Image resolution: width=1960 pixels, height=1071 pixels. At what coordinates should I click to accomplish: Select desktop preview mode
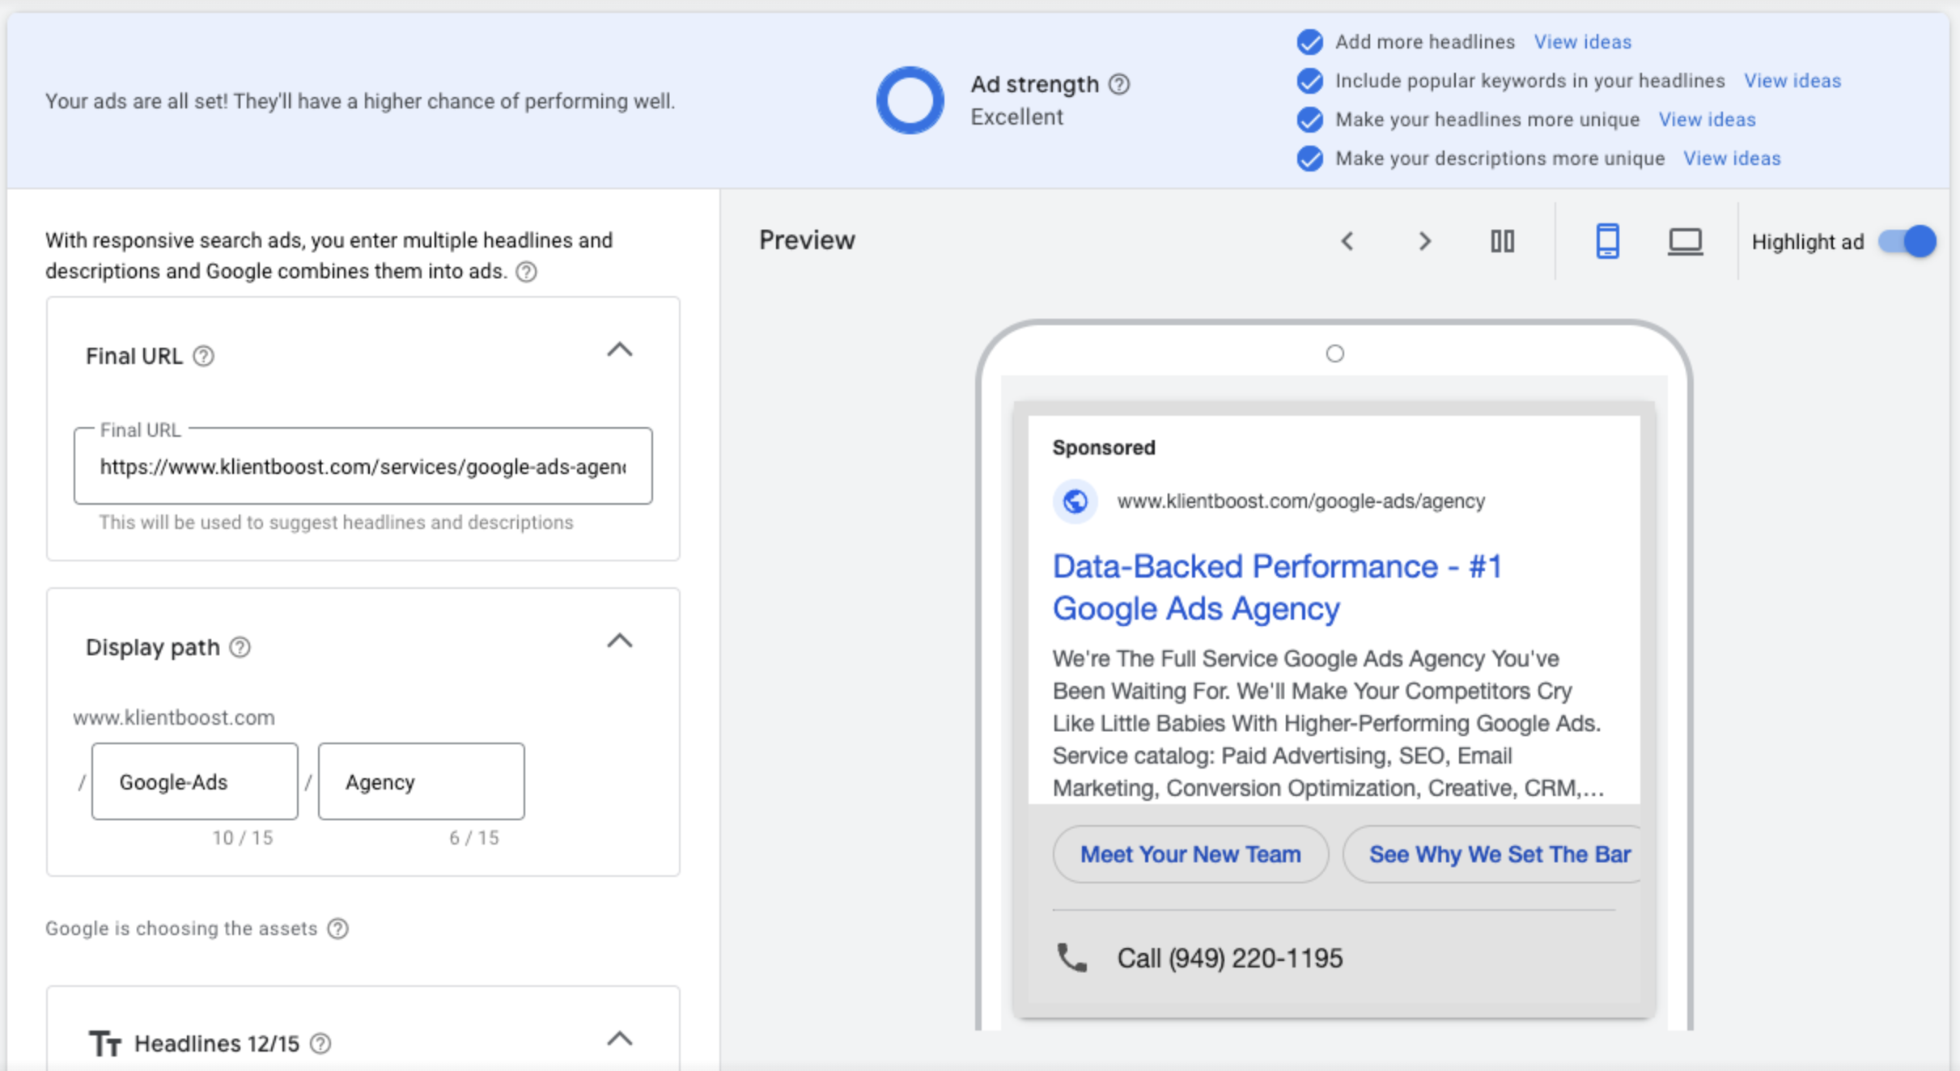(x=1685, y=241)
